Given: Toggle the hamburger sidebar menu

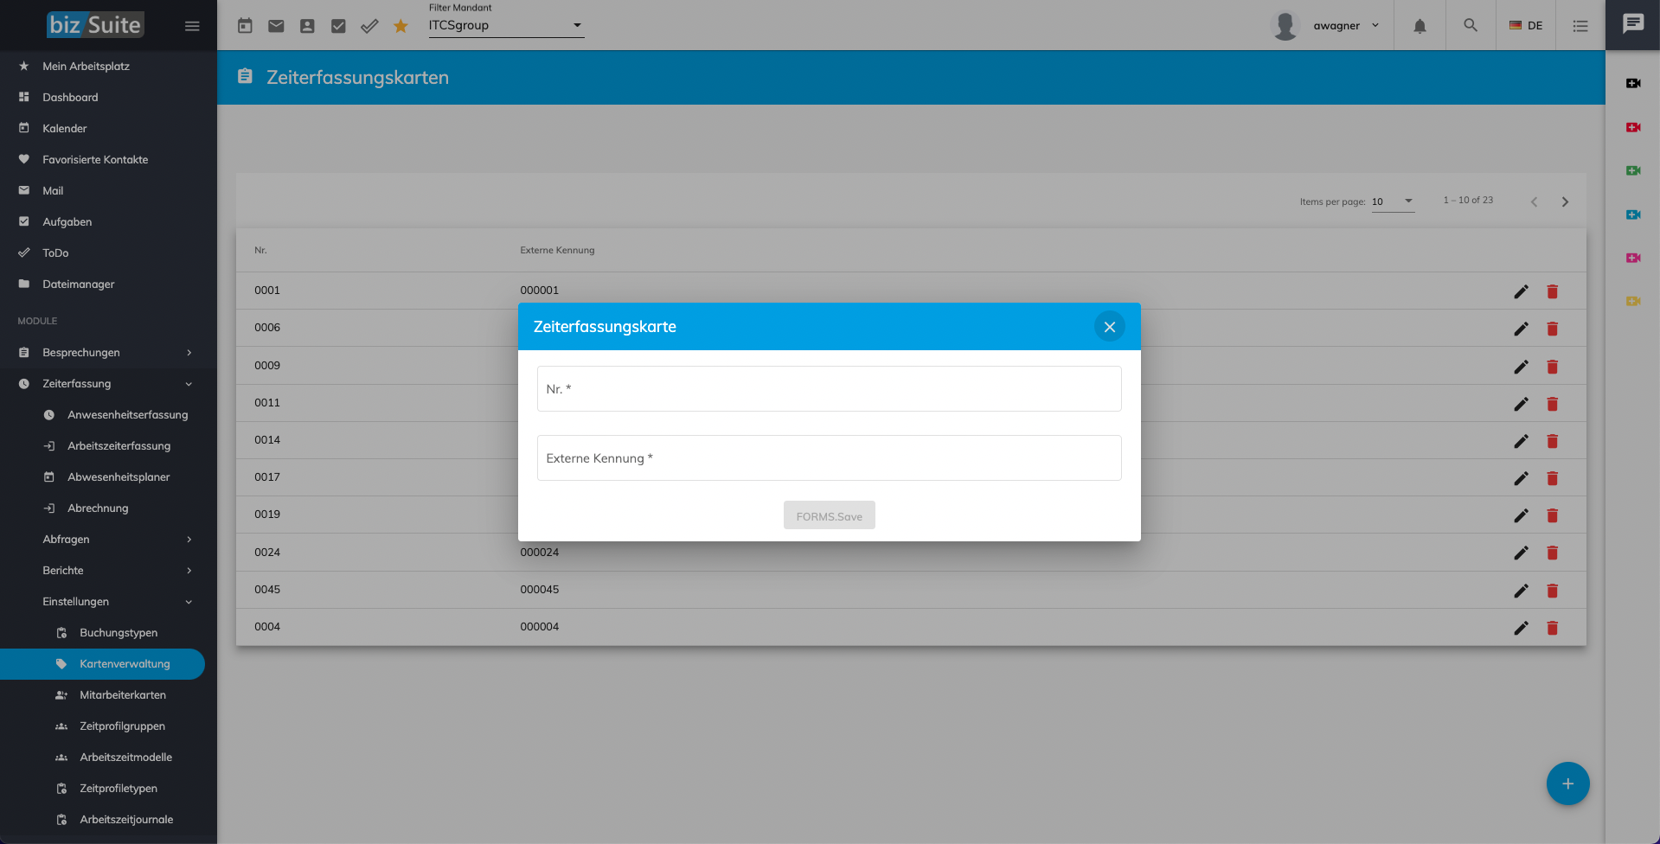Looking at the screenshot, I should (x=192, y=26).
